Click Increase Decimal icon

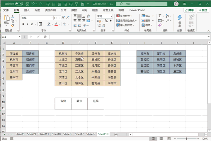point(99,25)
